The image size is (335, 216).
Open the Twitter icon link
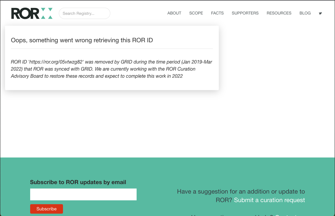(320, 13)
